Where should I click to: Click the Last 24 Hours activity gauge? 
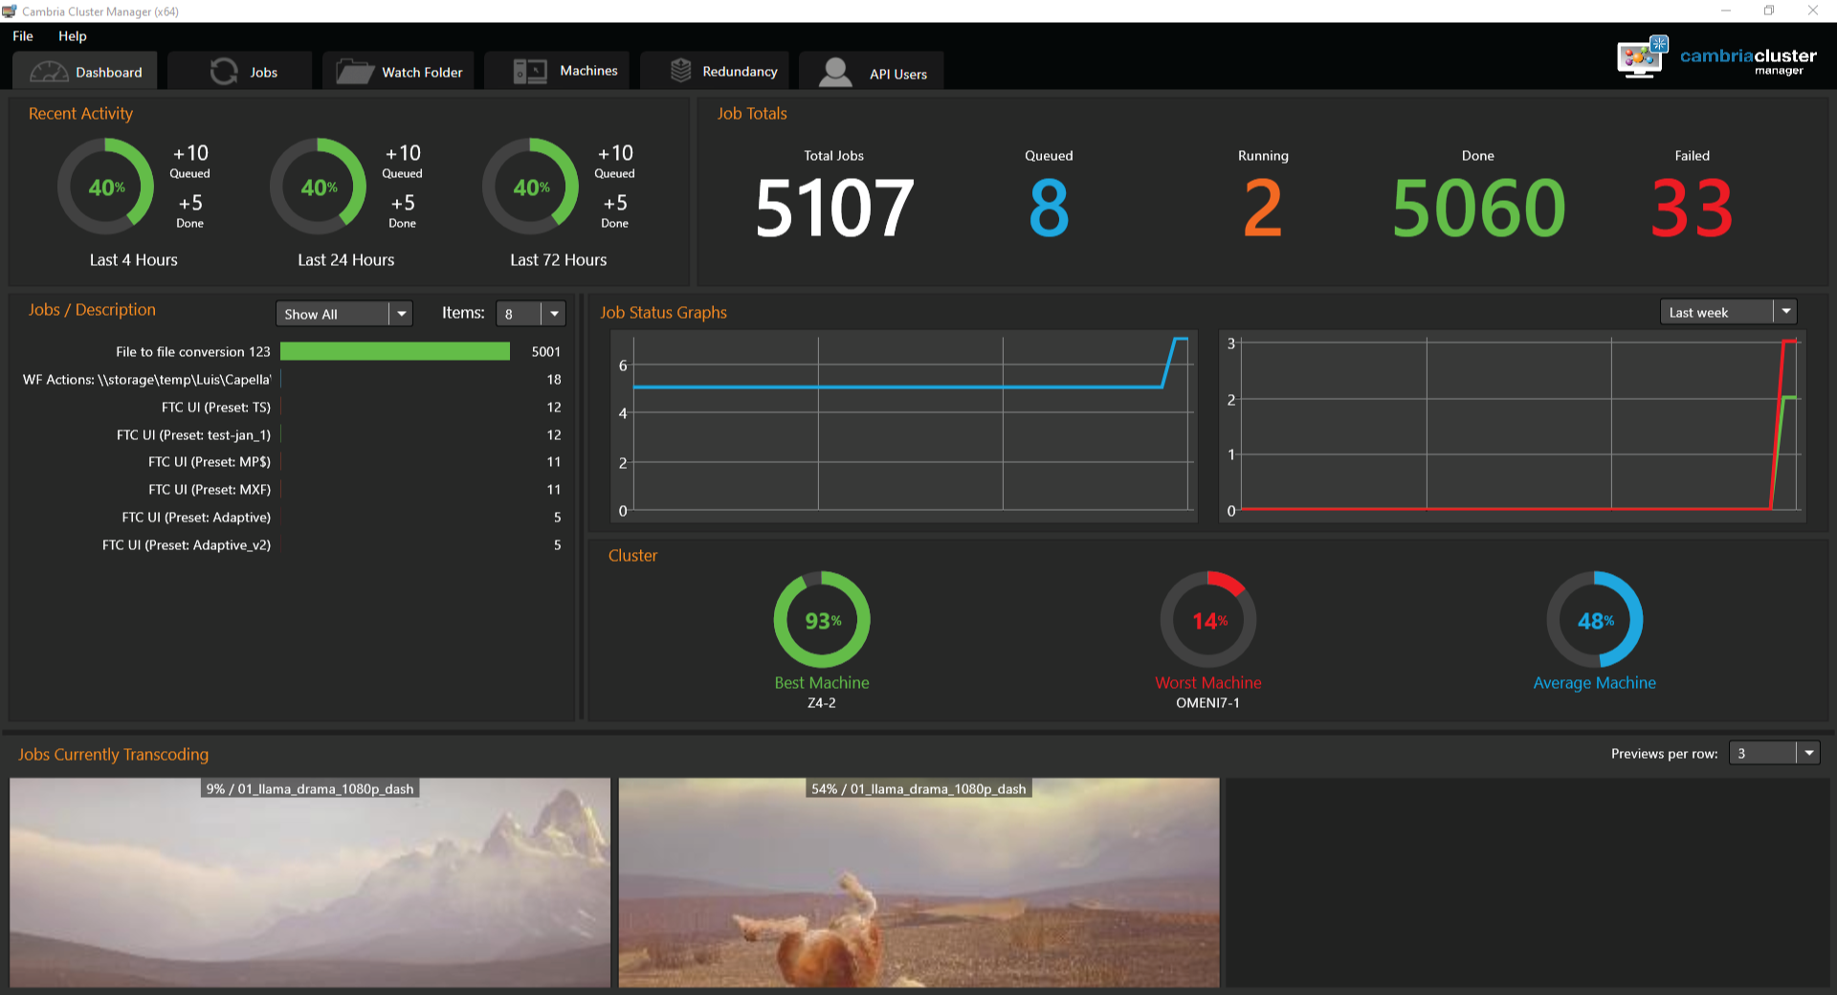pos(319,187)
